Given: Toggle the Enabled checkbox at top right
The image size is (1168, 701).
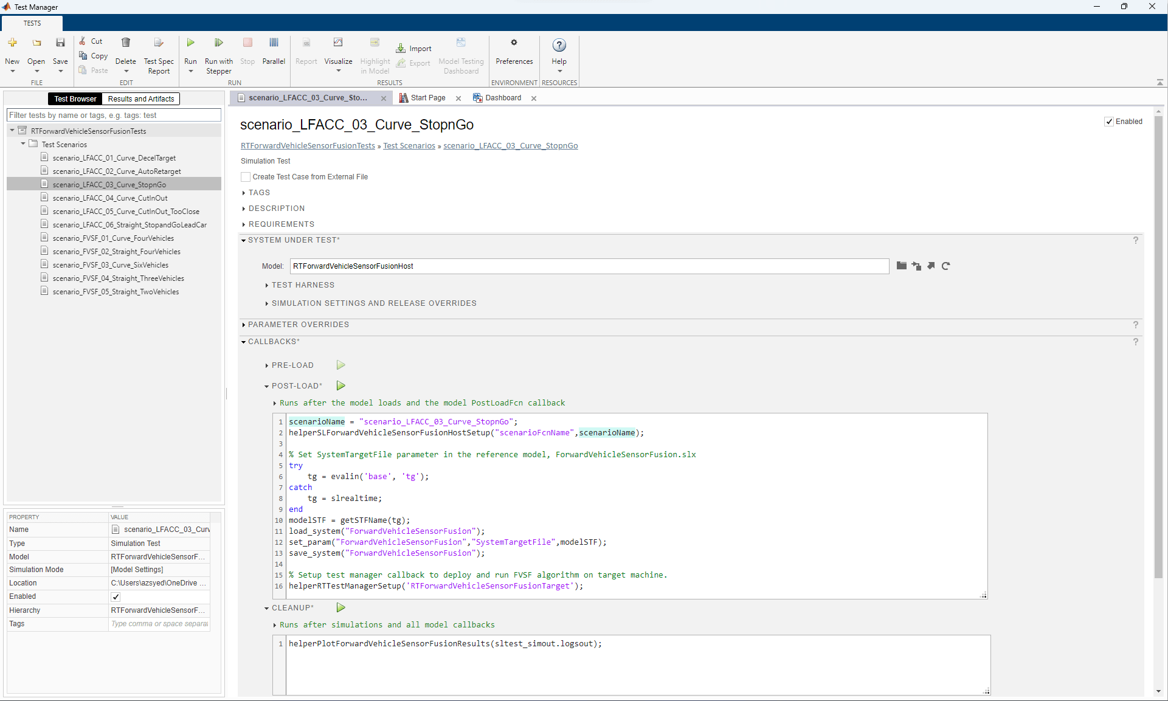Looking at the screenshot, I should tap(1109, 122).
